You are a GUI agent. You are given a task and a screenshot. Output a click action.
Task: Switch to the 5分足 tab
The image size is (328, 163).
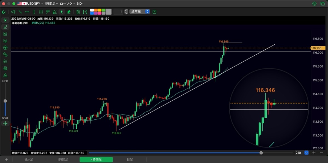tap(29, 159)
